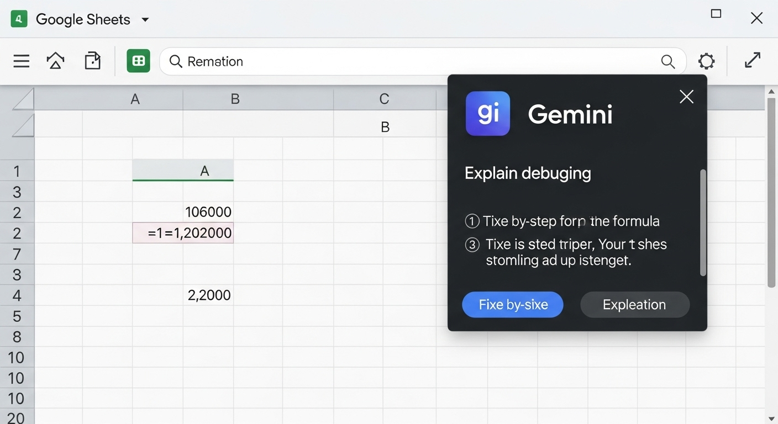Click the green sheets grid icon
The image size is (778, 424).
click(x=138, y=61)
